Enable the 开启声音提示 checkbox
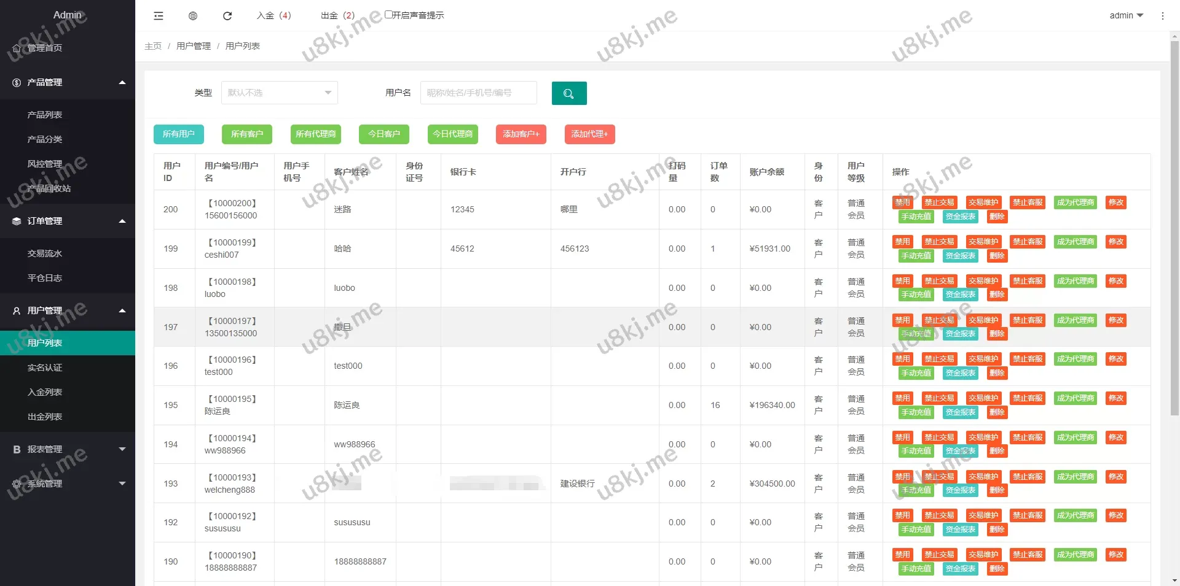Image resolution: width=1180 pixels, height=586 pixels. tap(388, 15)
